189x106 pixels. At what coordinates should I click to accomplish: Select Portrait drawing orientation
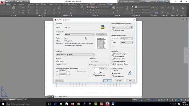click(x=113, y=71)
